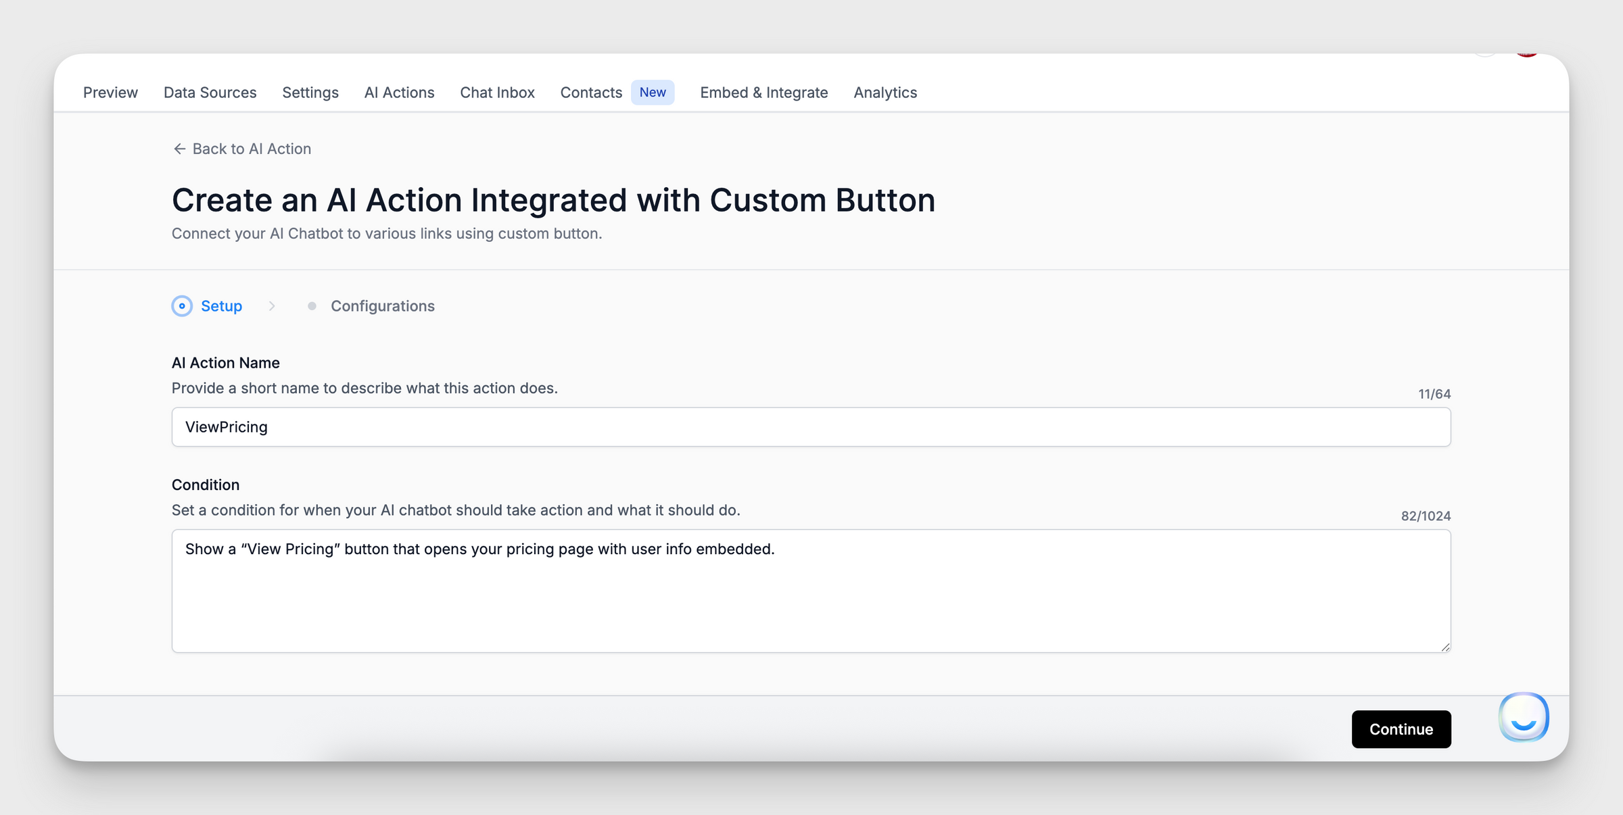This screenshot has height=815, width=1623.
Task: Open the Embed & Integrate tab
Action: (x=764, y=93)
